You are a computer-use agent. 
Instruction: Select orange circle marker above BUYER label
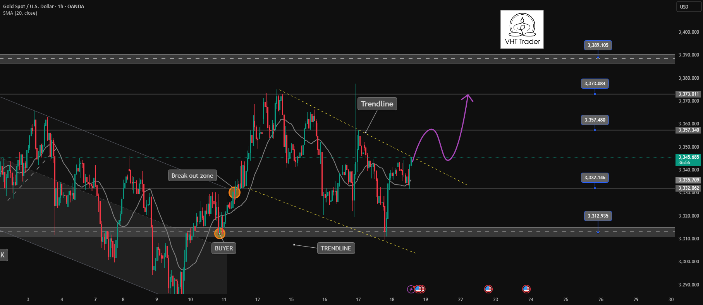(x=220, y=233)
